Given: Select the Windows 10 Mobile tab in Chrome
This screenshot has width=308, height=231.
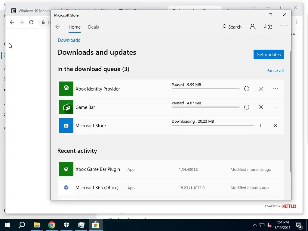Looking at the screenshot, I should [x=31, y=11].
